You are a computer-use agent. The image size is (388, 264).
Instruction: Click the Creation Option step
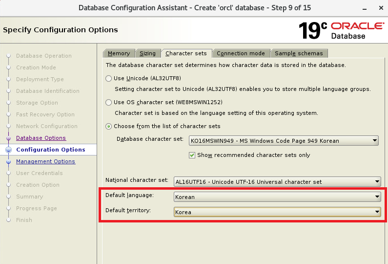click(38, 185)
